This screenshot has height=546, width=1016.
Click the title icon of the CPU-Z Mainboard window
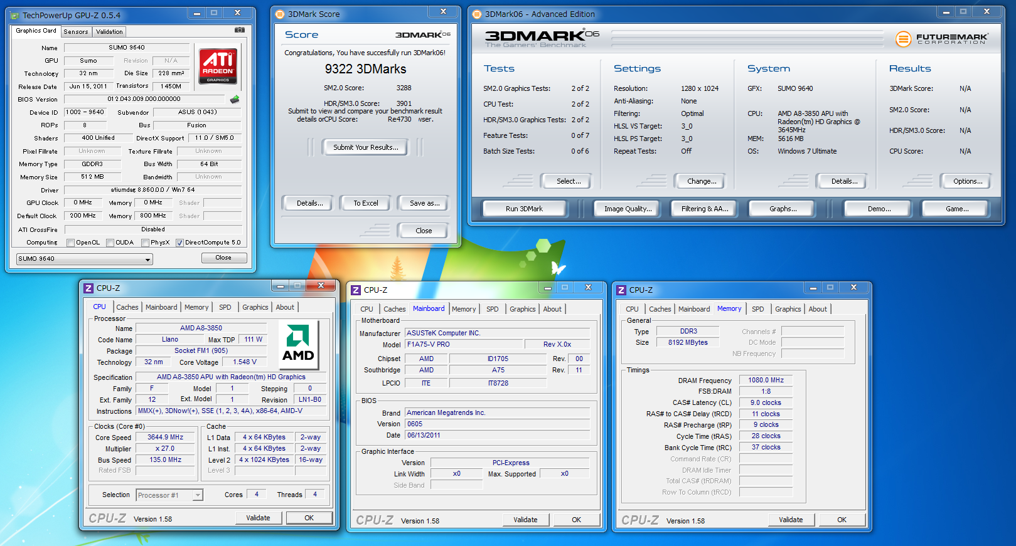pyautogui.click(x=356, y=290)
